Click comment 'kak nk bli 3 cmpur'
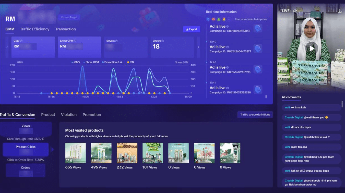Image resolution: width=345 pixels, height=193 pixels. pos(312,171)
